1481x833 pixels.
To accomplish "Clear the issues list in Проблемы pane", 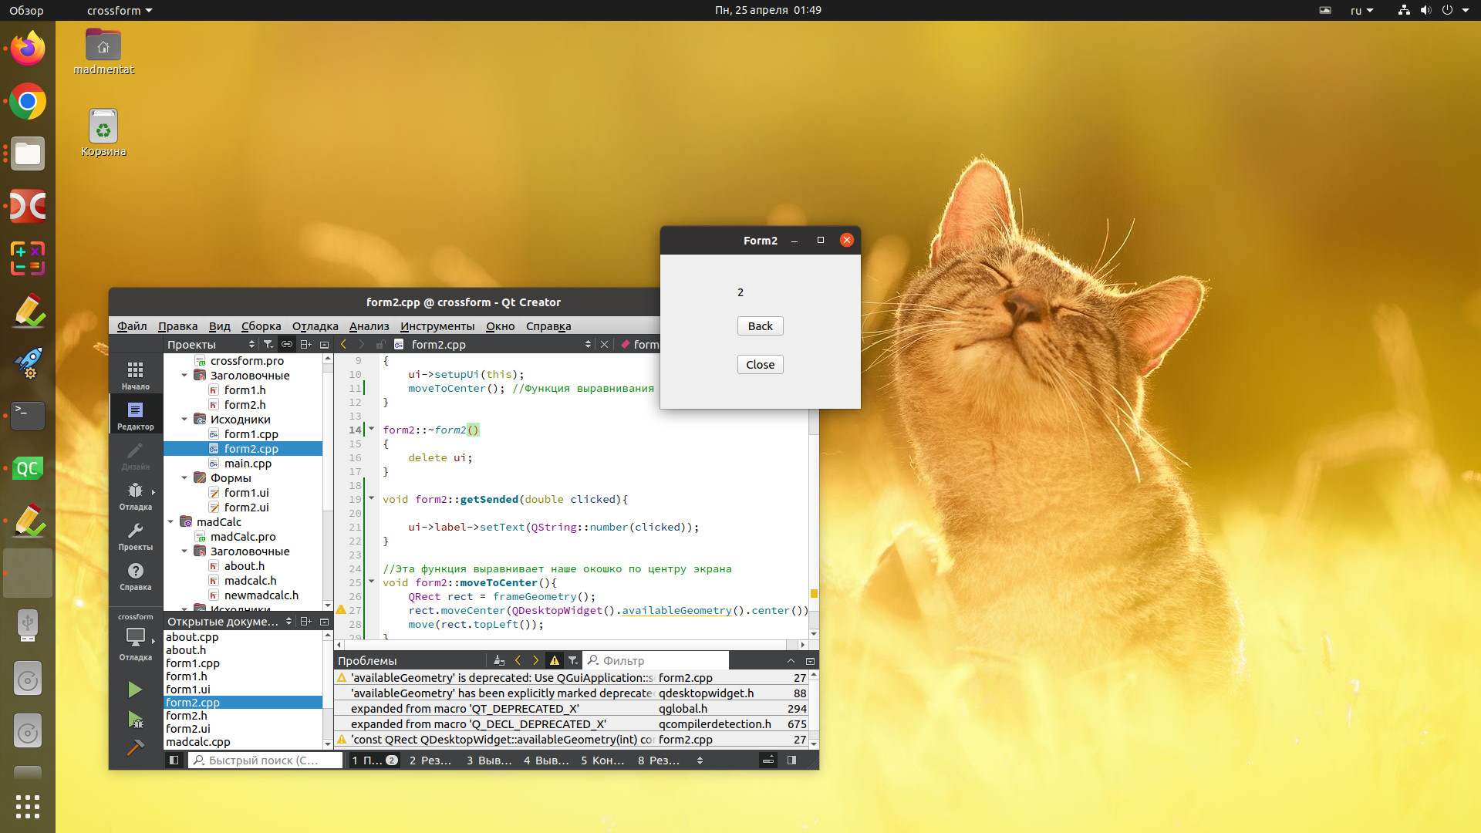I will [498, 661].
